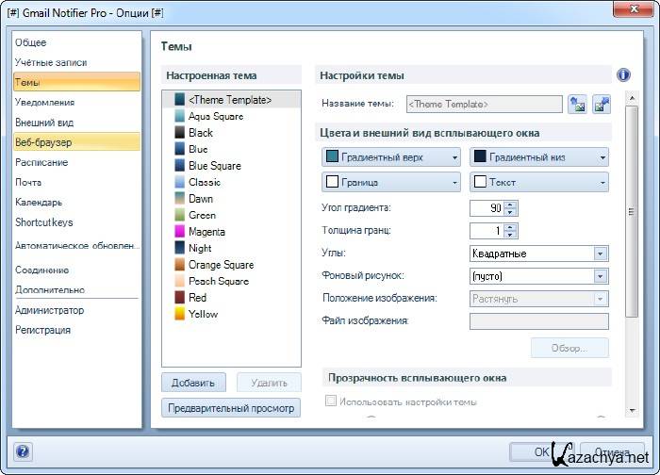Open the Уведомления section in sidebar

pyautogui.click(x=44, y=102)
